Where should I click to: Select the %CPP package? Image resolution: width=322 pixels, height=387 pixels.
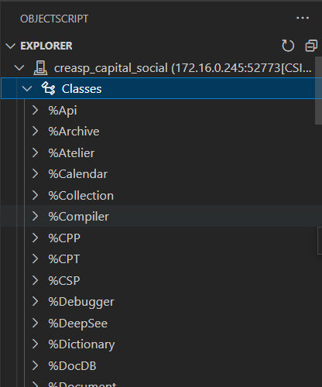coord(64,238)
